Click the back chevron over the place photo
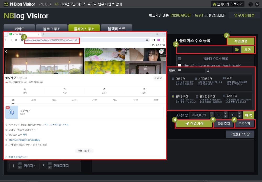The height and width of the screenshot is (182, 262). [6, 51]
